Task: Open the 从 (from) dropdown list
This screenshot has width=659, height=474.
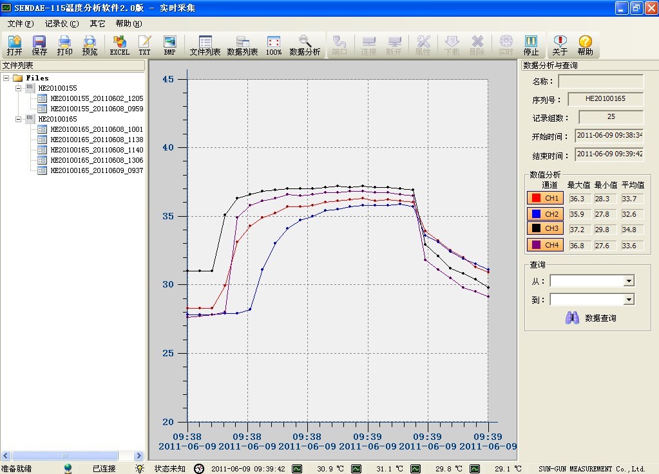Action: click(x=629, y=281)
